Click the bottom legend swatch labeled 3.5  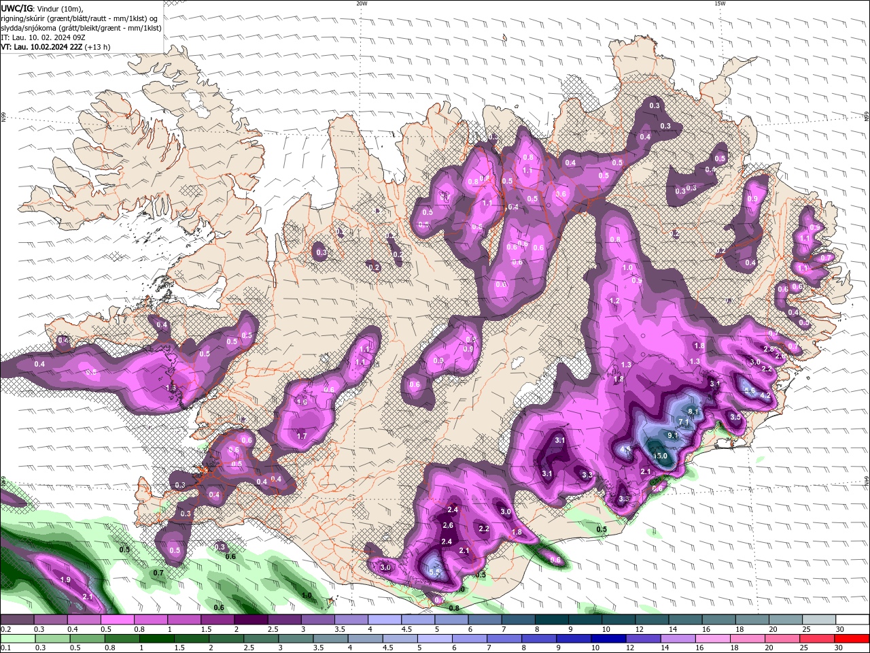coord(330,639)
